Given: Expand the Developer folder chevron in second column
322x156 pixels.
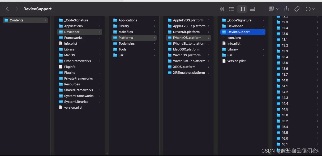Looking at the screenshot, I should click(x=100, y=32).
